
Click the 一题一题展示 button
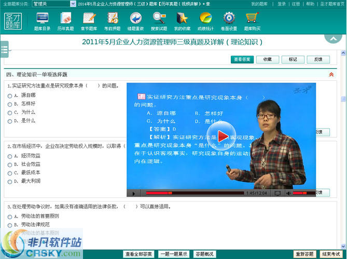174,254
